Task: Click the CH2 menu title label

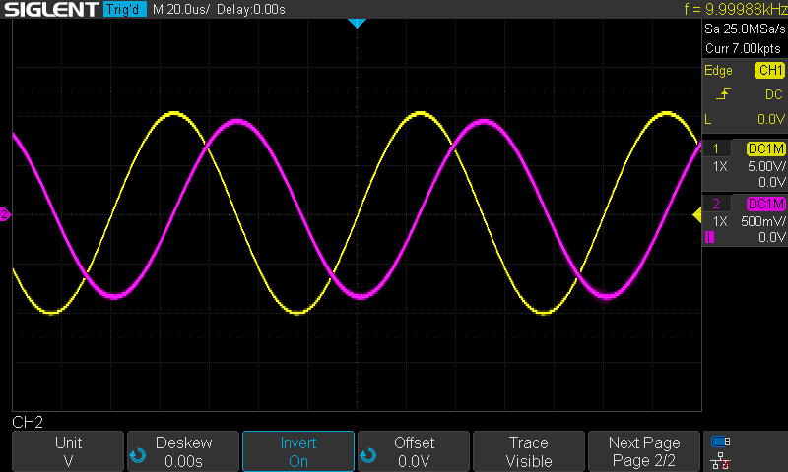Action: point(28,422)
